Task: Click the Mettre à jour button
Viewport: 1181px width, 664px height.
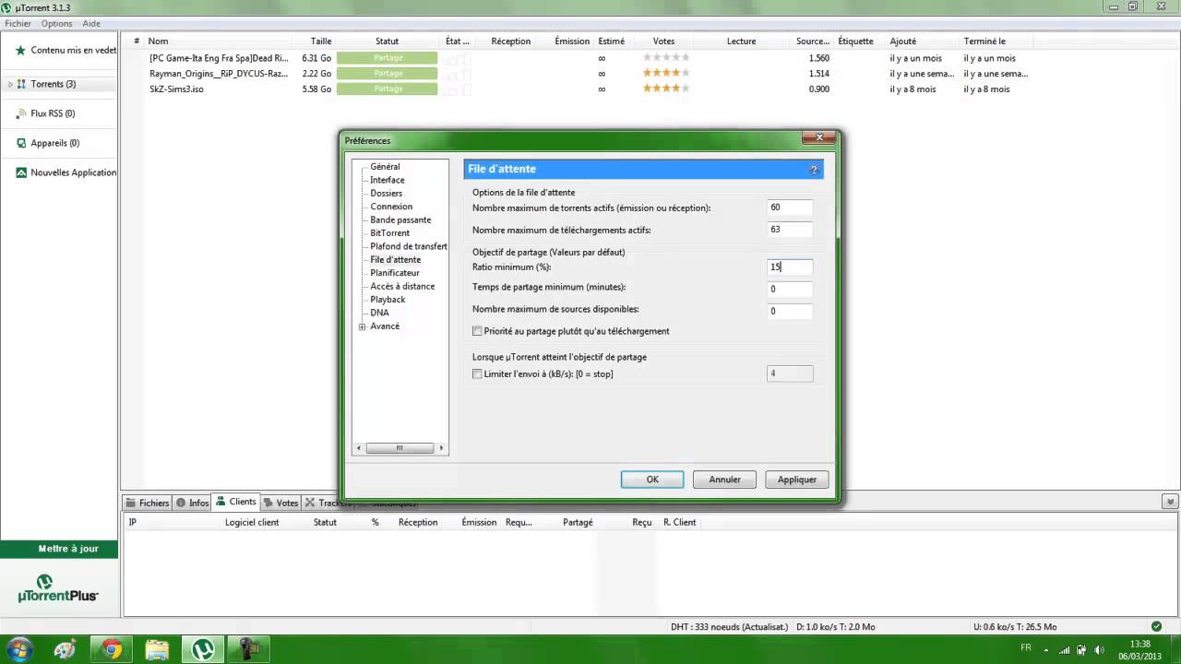Action: click(x=60, y=549)
